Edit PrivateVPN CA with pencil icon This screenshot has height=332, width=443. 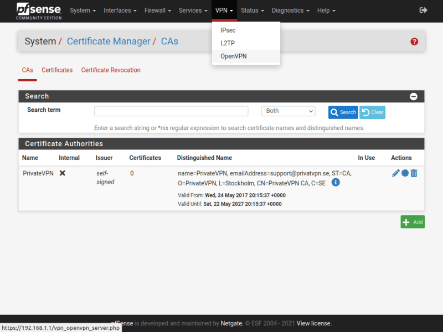(395, 173)
